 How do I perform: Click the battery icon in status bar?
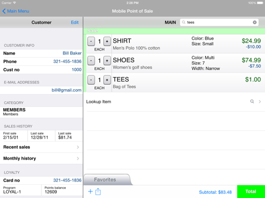click(x=260, y=3)
